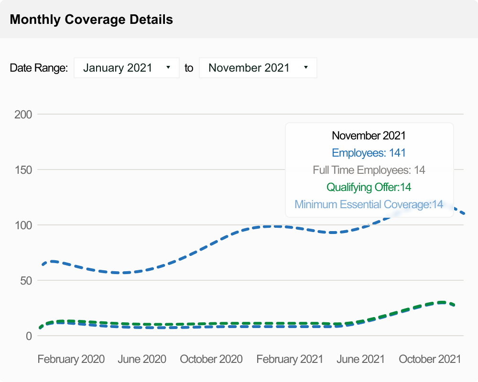
Task: Click the Full Time Employees tooltip line
Action: 368,170
